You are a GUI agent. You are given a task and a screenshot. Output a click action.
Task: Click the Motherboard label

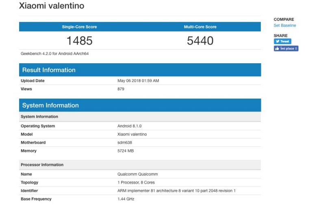33,142
